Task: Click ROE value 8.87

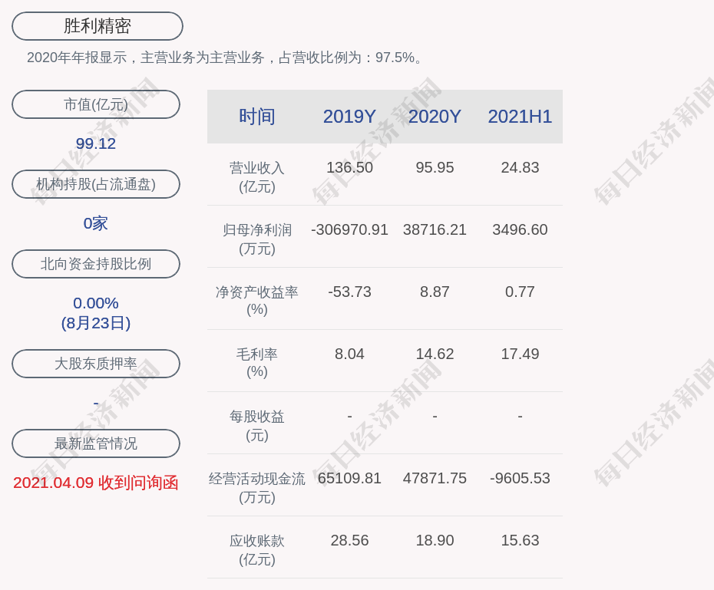Action: click(x=435, y=292)
